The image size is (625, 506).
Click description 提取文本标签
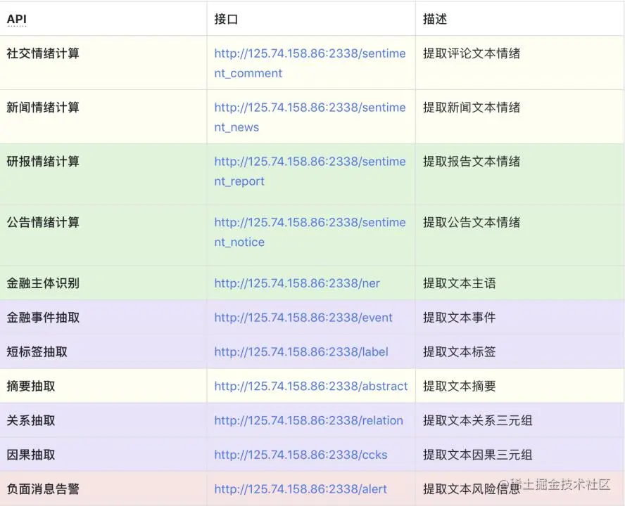[x=460, y=351]
